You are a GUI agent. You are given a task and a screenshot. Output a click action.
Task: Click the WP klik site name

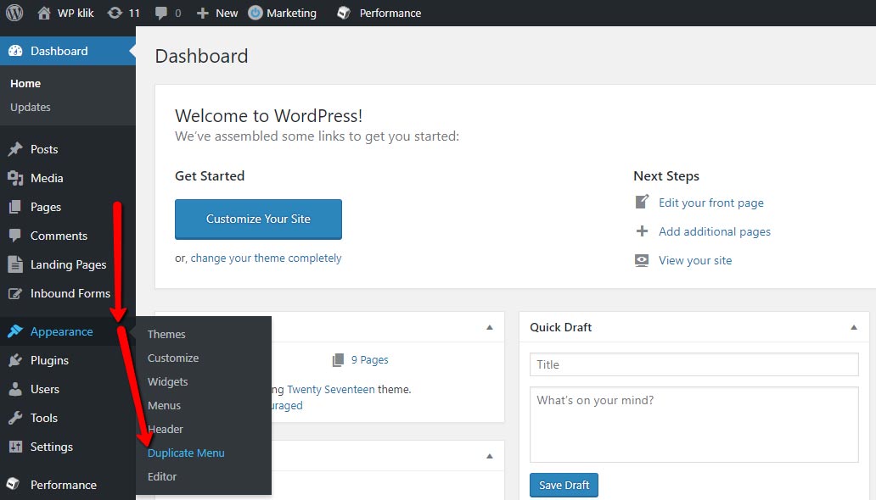76,13
